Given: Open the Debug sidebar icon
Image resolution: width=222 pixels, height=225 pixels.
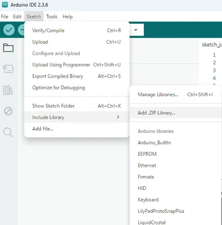Looking at the screenshot, I should 8,111.
